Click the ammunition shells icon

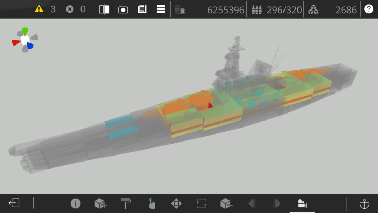click(x=257, y=10)
